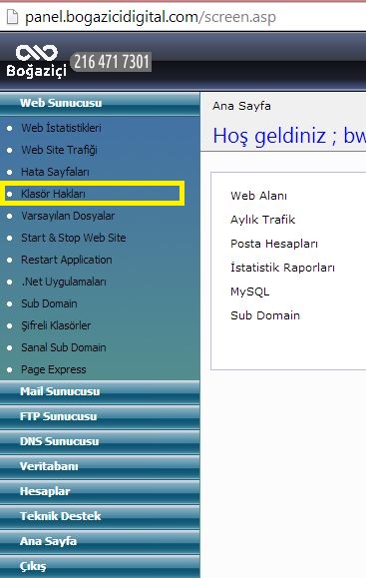
Task: Open Şifreli Klasörler entry
Action: pyautogui.click(x=56, y=325)
